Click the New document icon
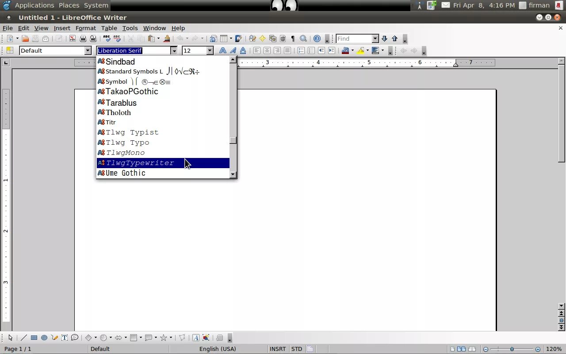The image size is (566, 354). click(x=10, y=38)
